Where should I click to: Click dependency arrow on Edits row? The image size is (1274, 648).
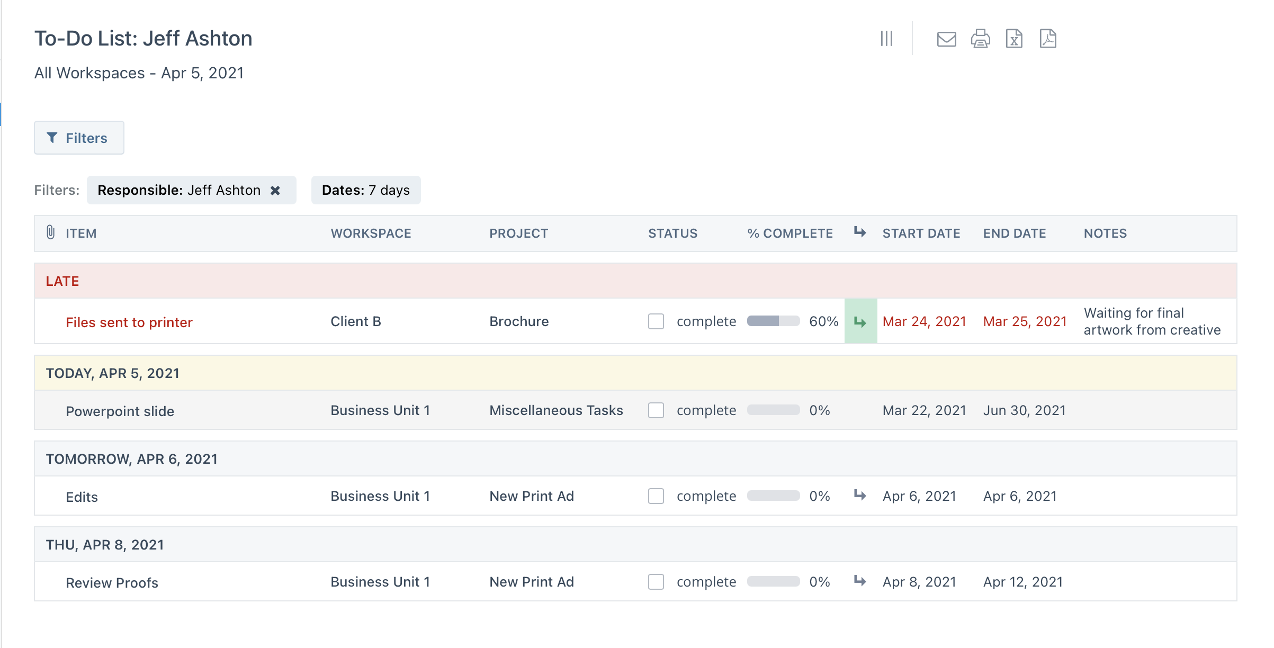(x=860, y=496)
